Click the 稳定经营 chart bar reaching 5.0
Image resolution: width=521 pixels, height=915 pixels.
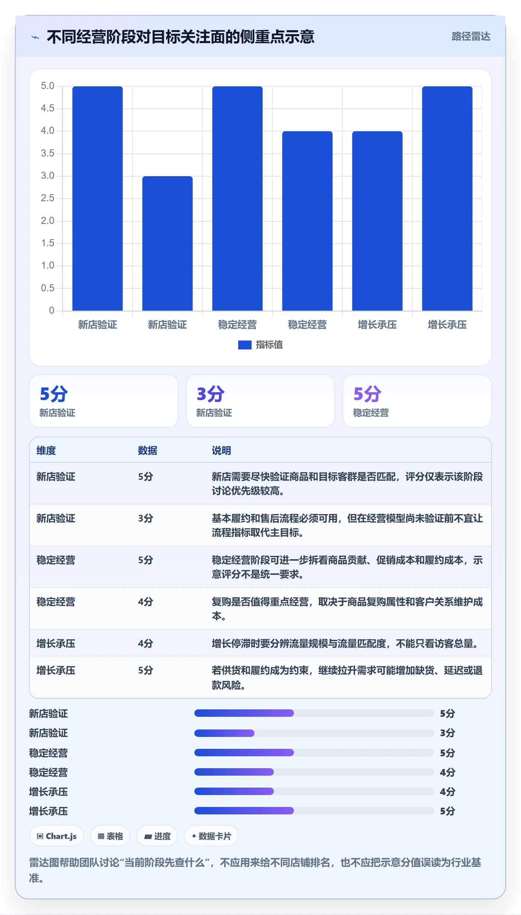click(237, 198)
